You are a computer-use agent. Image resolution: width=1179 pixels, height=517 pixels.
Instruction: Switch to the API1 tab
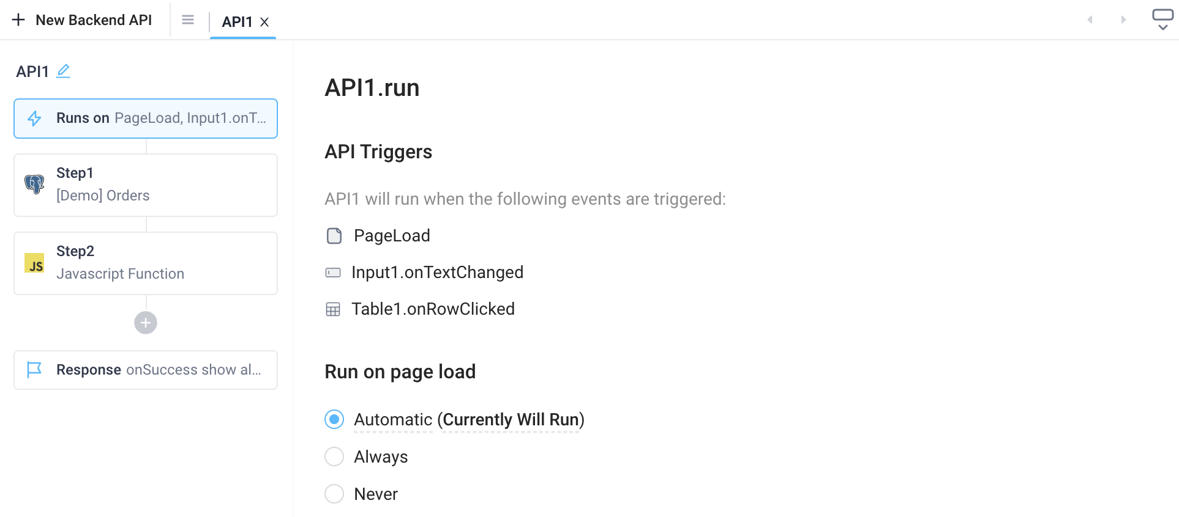pyautogui.click(x=238, y=21)
